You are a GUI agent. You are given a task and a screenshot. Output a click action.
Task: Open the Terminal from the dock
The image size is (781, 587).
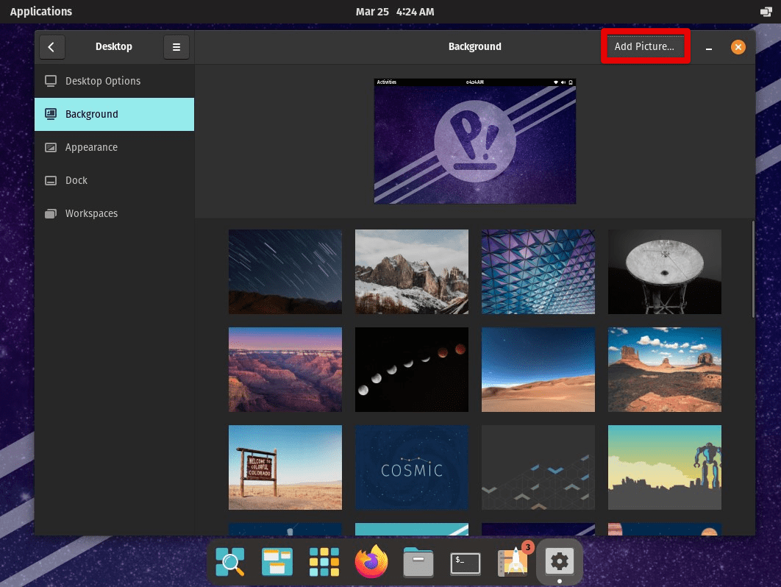466,561
